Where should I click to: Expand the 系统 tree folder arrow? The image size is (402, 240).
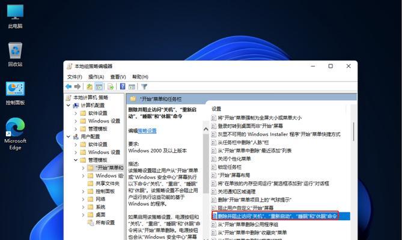click(x=83, y=207)
